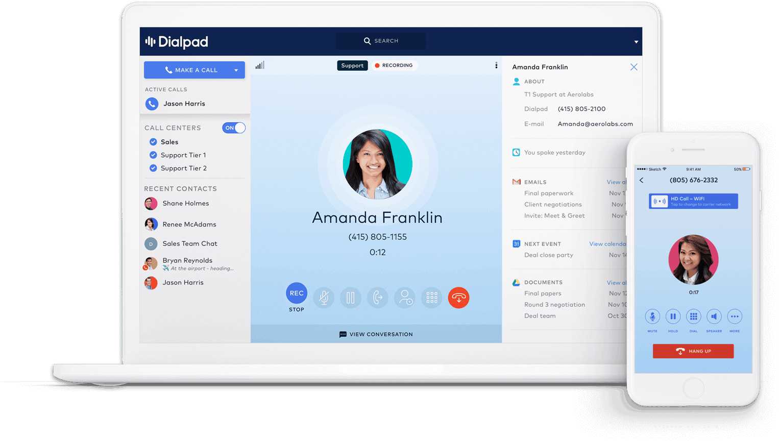The image size is (779, 441).
Task: Expand the account dropdown in the header
Action: 636,42
